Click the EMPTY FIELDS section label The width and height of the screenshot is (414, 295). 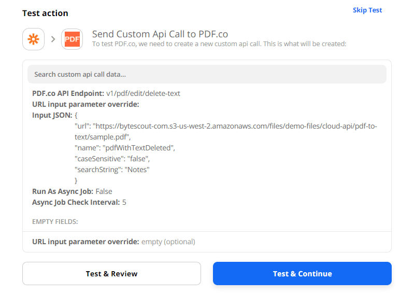(x=55, y=221)
